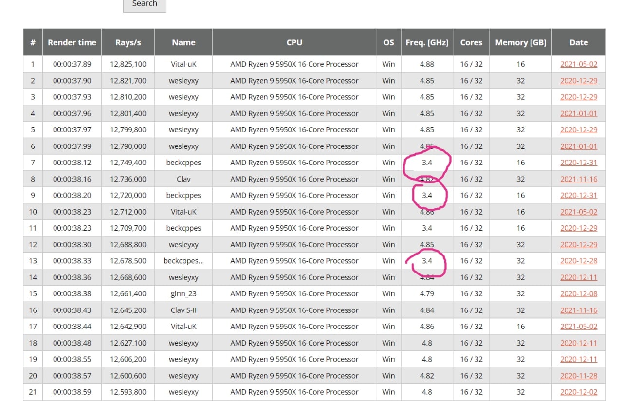Select the render time 00:00:38.38 cell
The image size is (623, 401).
[72, 293]
